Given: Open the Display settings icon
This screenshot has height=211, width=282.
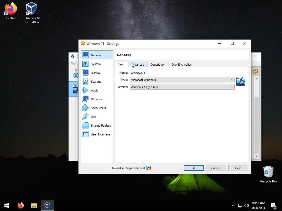Looking at the screenshot, I should (85, 73).
